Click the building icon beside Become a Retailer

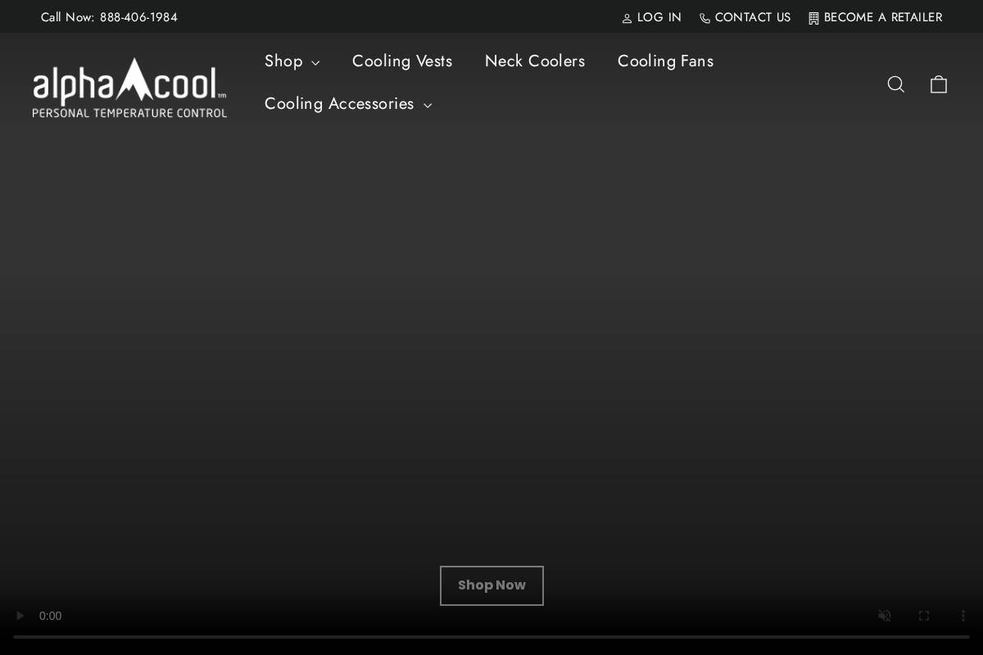pos(813,17)
